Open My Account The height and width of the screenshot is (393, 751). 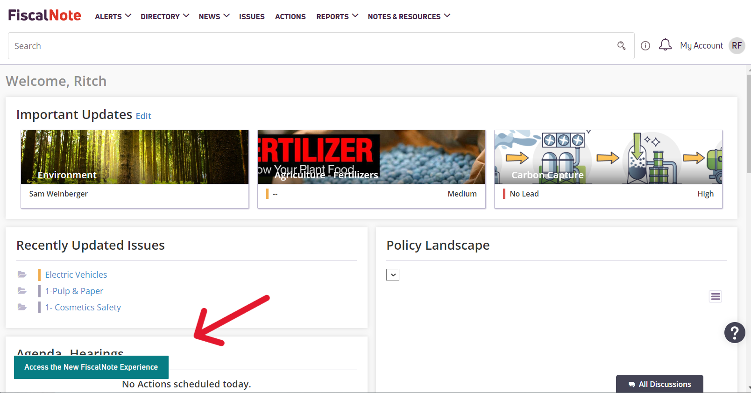(x=701, y=46)
